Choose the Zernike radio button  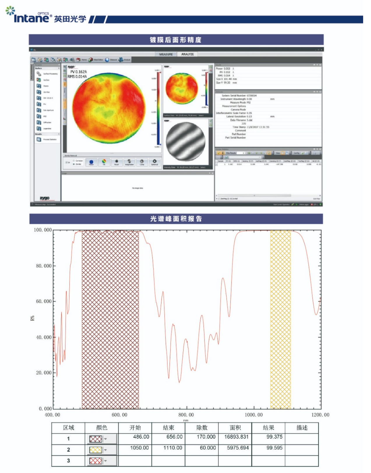(74, 164)
